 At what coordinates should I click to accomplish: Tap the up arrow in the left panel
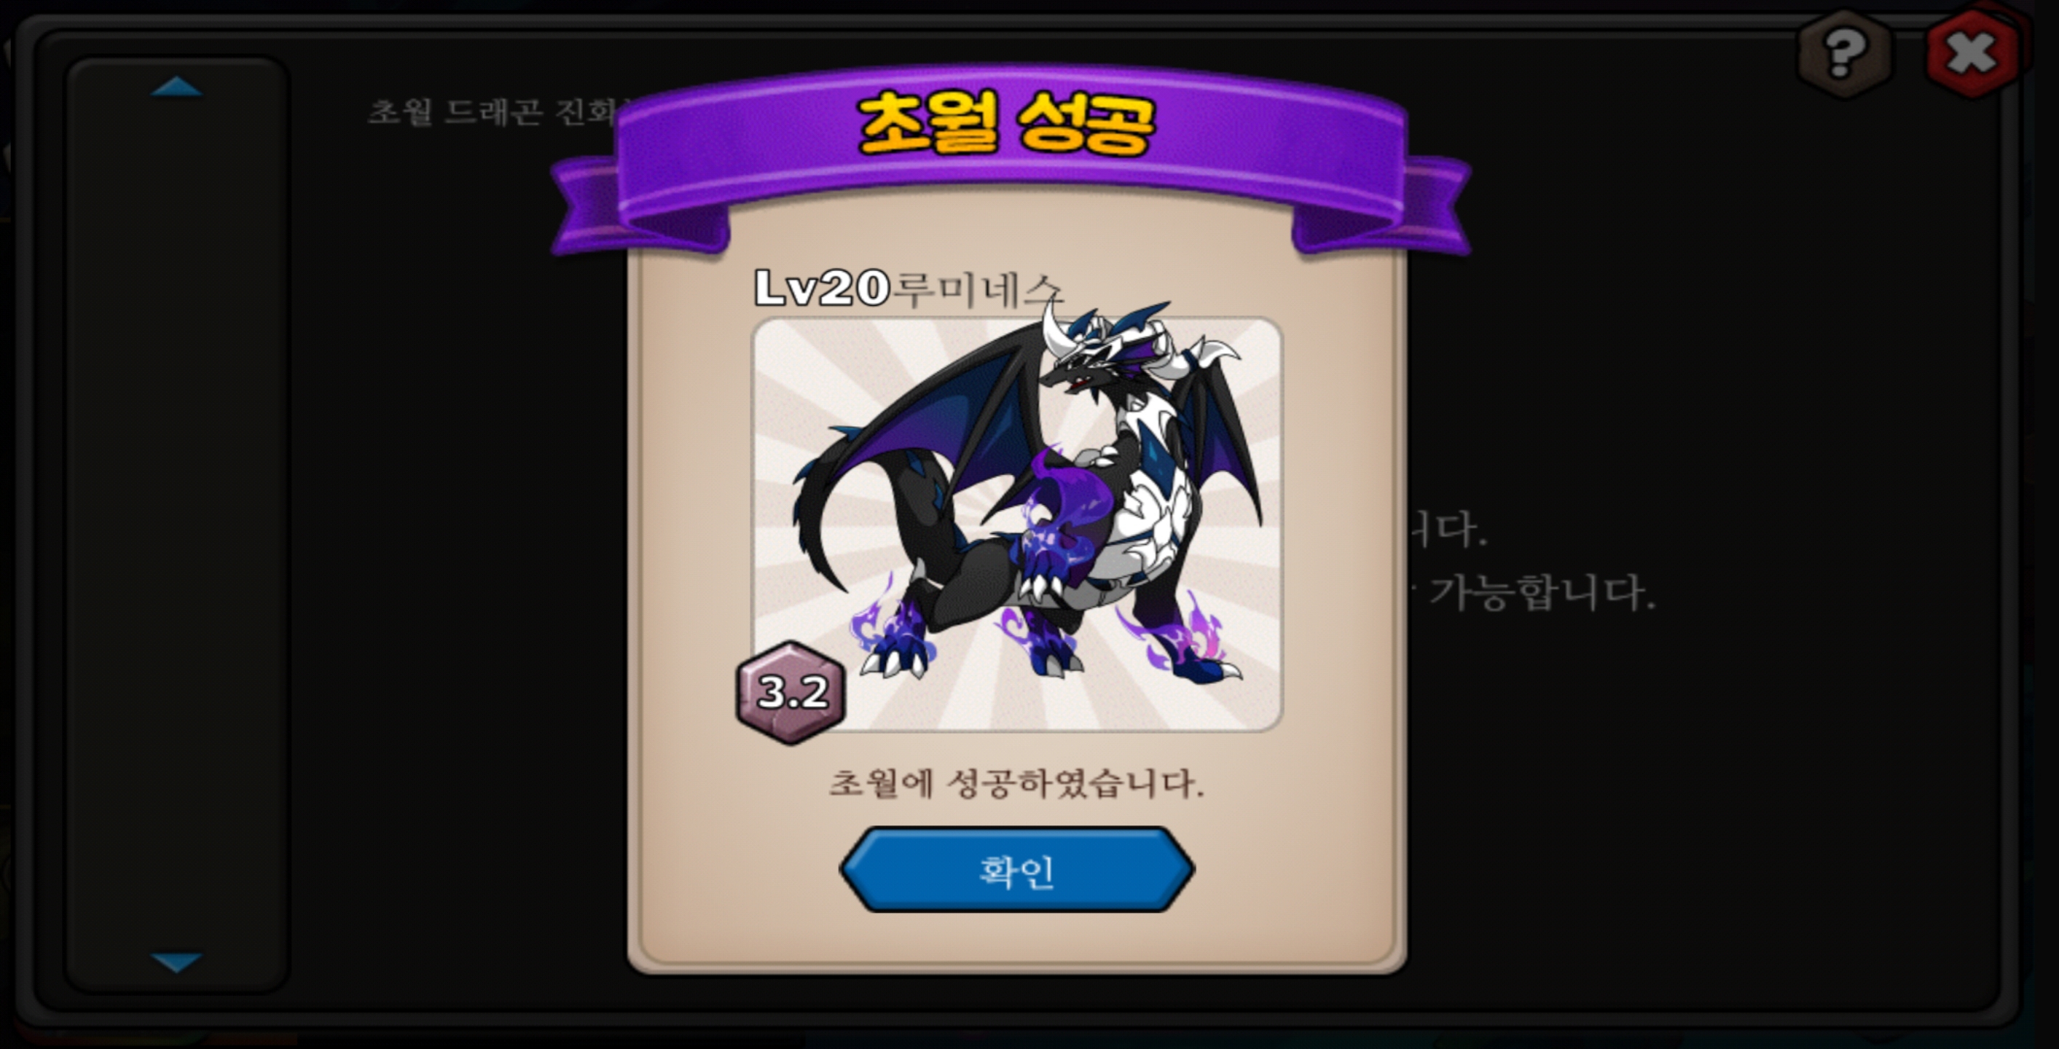pos(176,86)
